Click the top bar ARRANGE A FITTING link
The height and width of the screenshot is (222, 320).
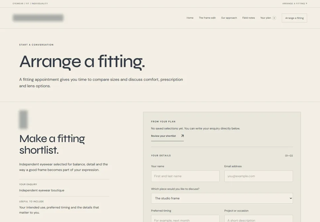point(295,3)
